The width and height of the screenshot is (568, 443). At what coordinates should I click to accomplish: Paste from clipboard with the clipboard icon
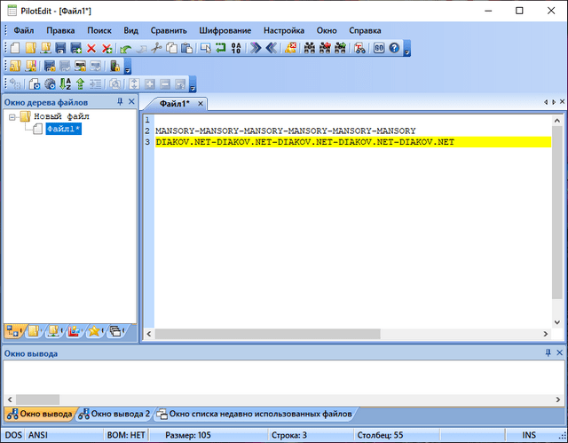click(x=186, y=48)
